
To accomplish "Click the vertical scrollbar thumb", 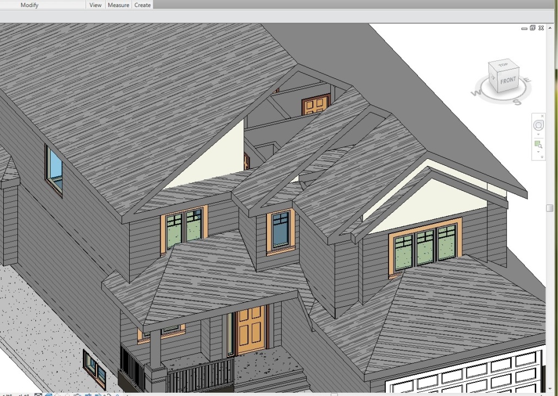I will [x=550, y=208].
